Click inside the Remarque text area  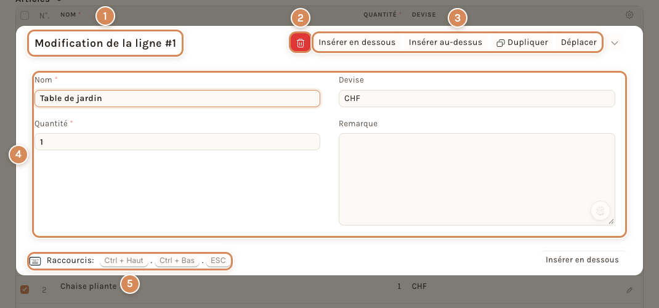click(x=477, y=179)
